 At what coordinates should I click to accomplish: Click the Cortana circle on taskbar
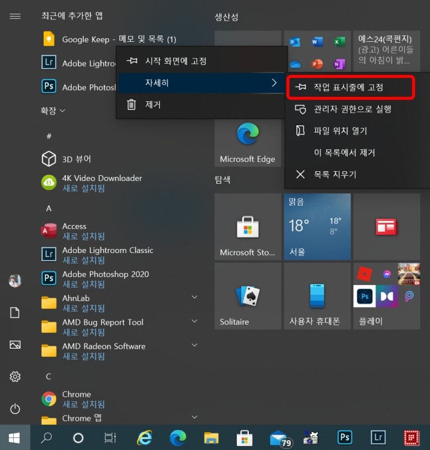[78, 438]
